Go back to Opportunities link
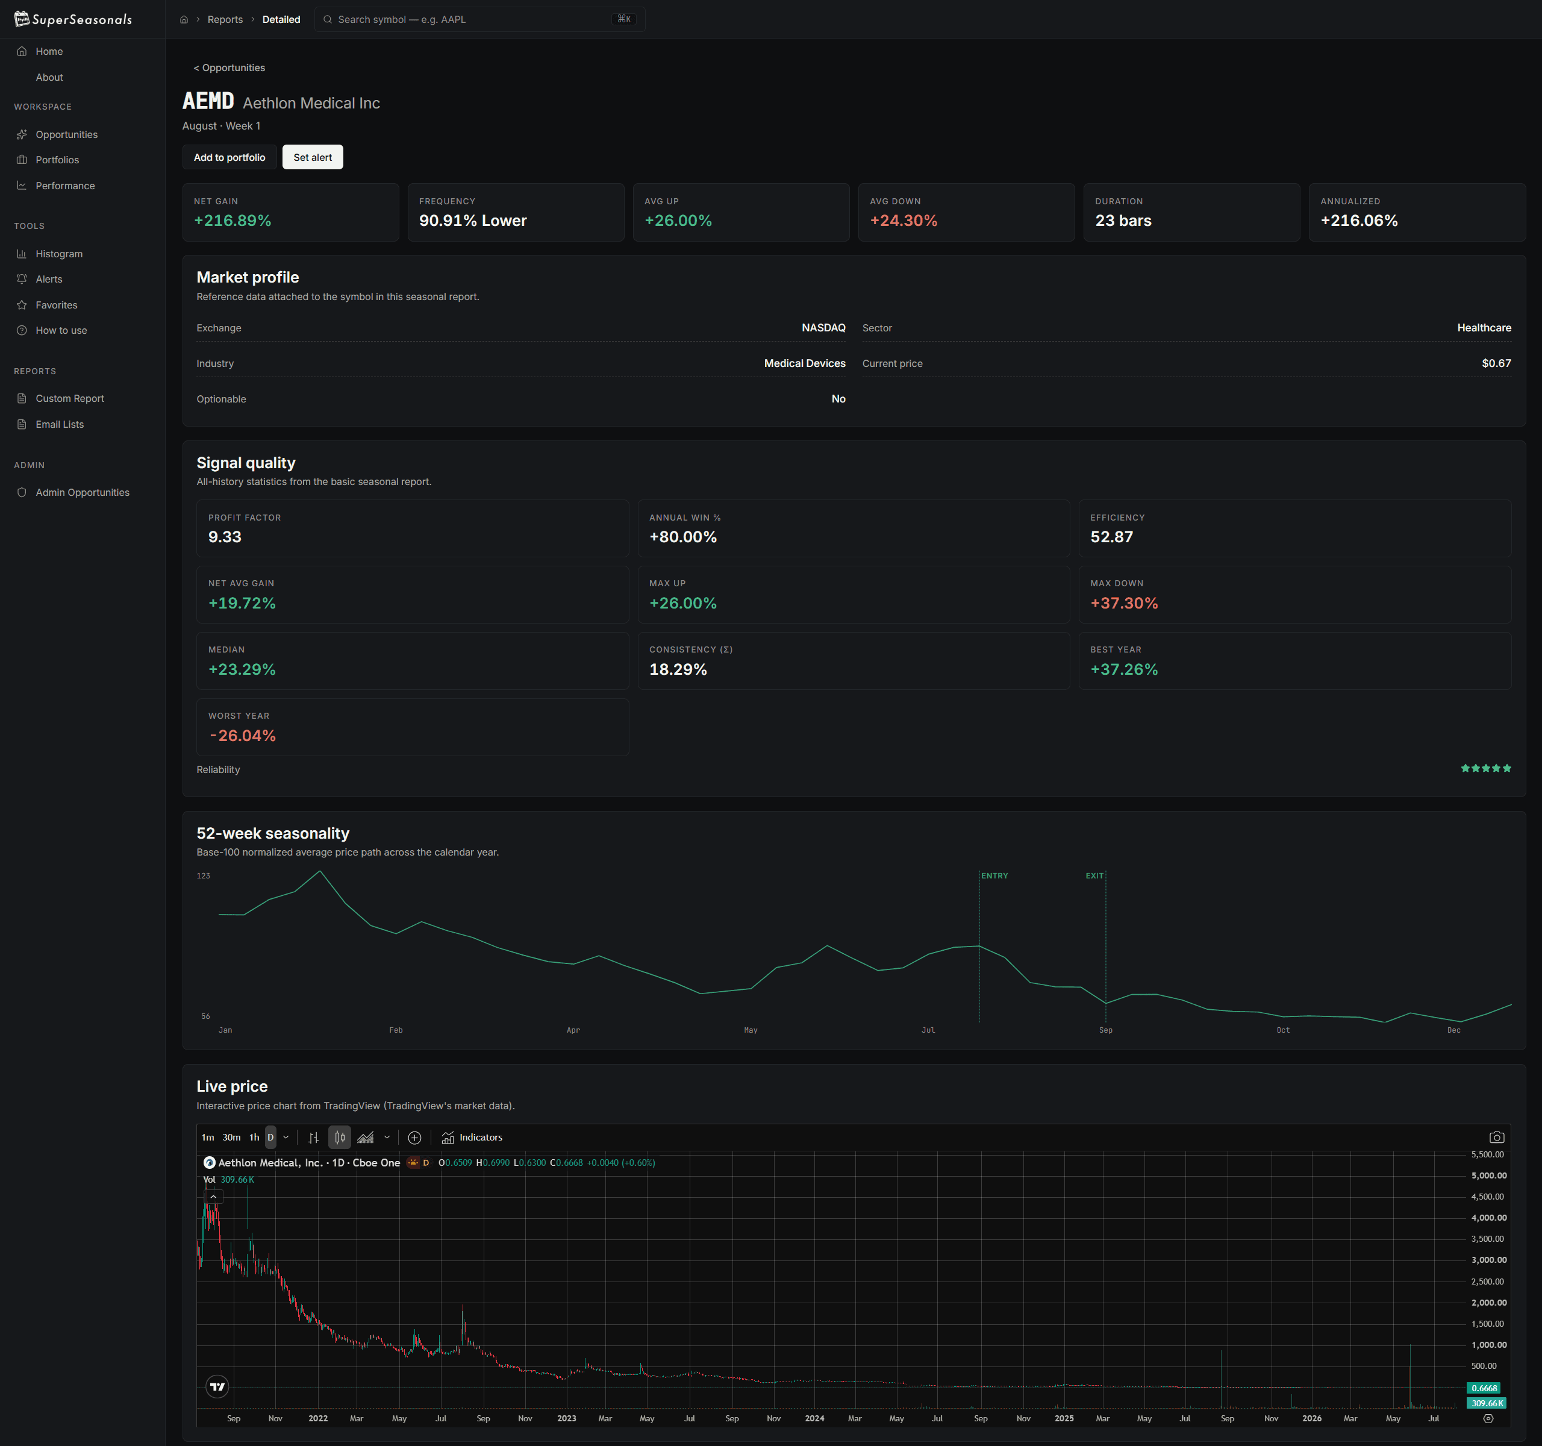Screen dimensions: 1542x1446 (229, 67)
